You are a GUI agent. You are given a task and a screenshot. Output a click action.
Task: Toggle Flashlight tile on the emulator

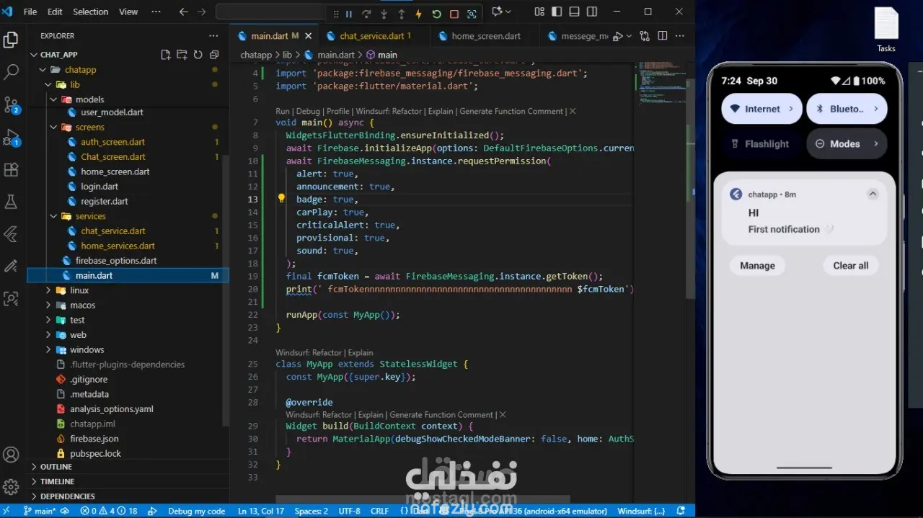pos(761,144)
